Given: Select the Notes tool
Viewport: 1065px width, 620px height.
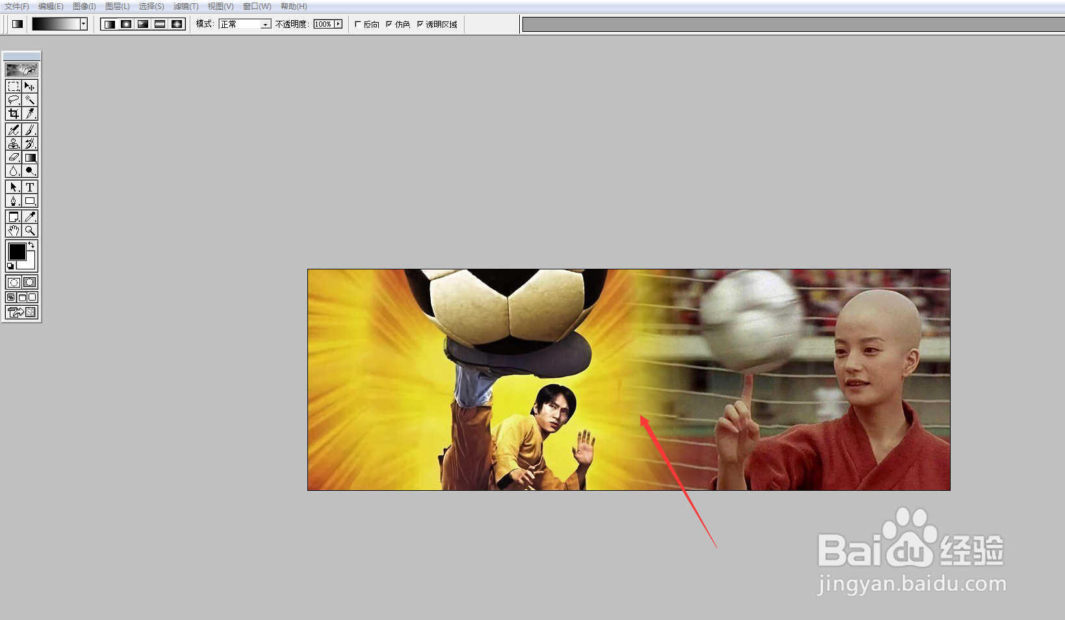Looking at the screenshot, I should [14, 217].
